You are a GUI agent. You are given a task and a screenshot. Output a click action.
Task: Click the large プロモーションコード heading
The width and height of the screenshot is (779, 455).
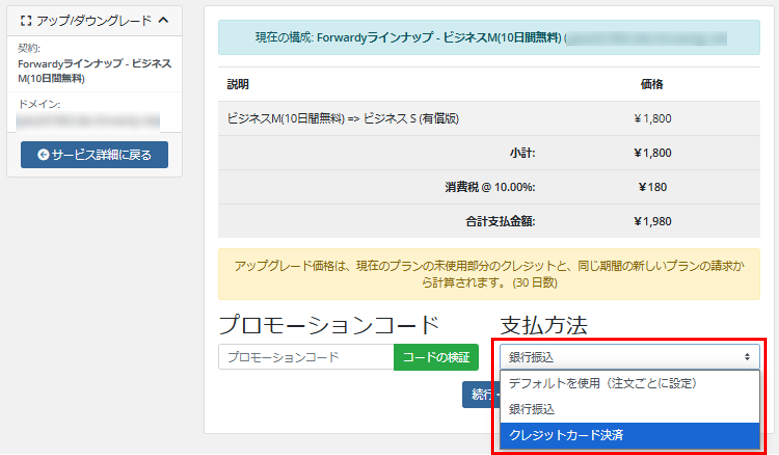coord(329,325)
